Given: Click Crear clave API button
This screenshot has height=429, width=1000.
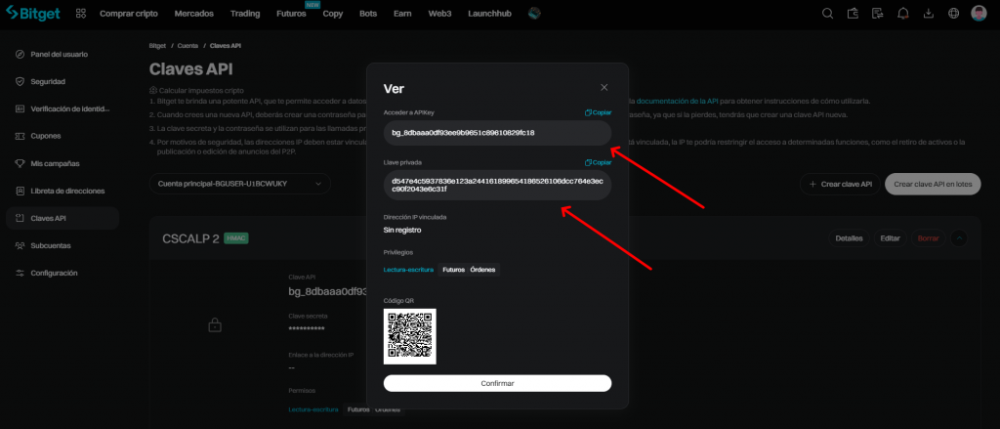Looking at the screenshot, I should click(840, 184).
